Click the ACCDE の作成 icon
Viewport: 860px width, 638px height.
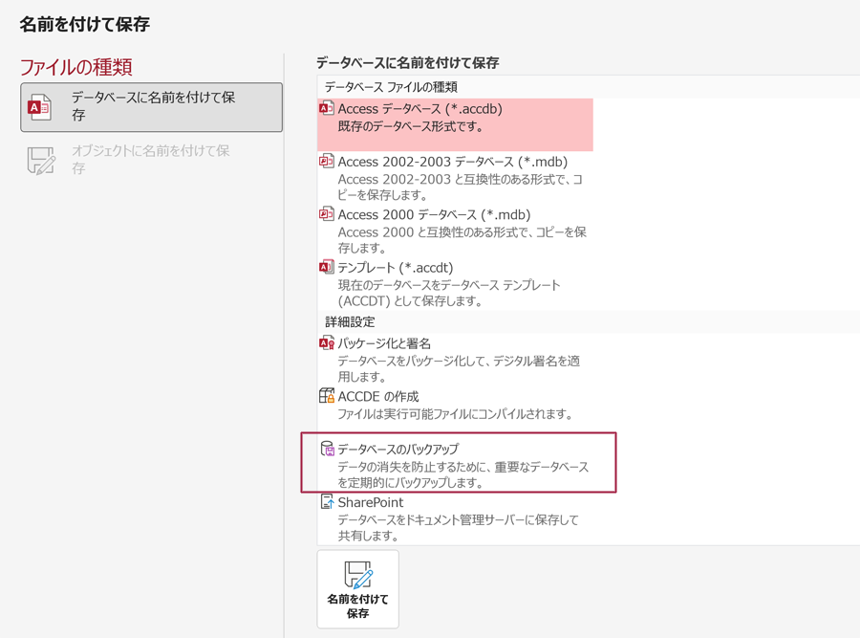(327, 396)
